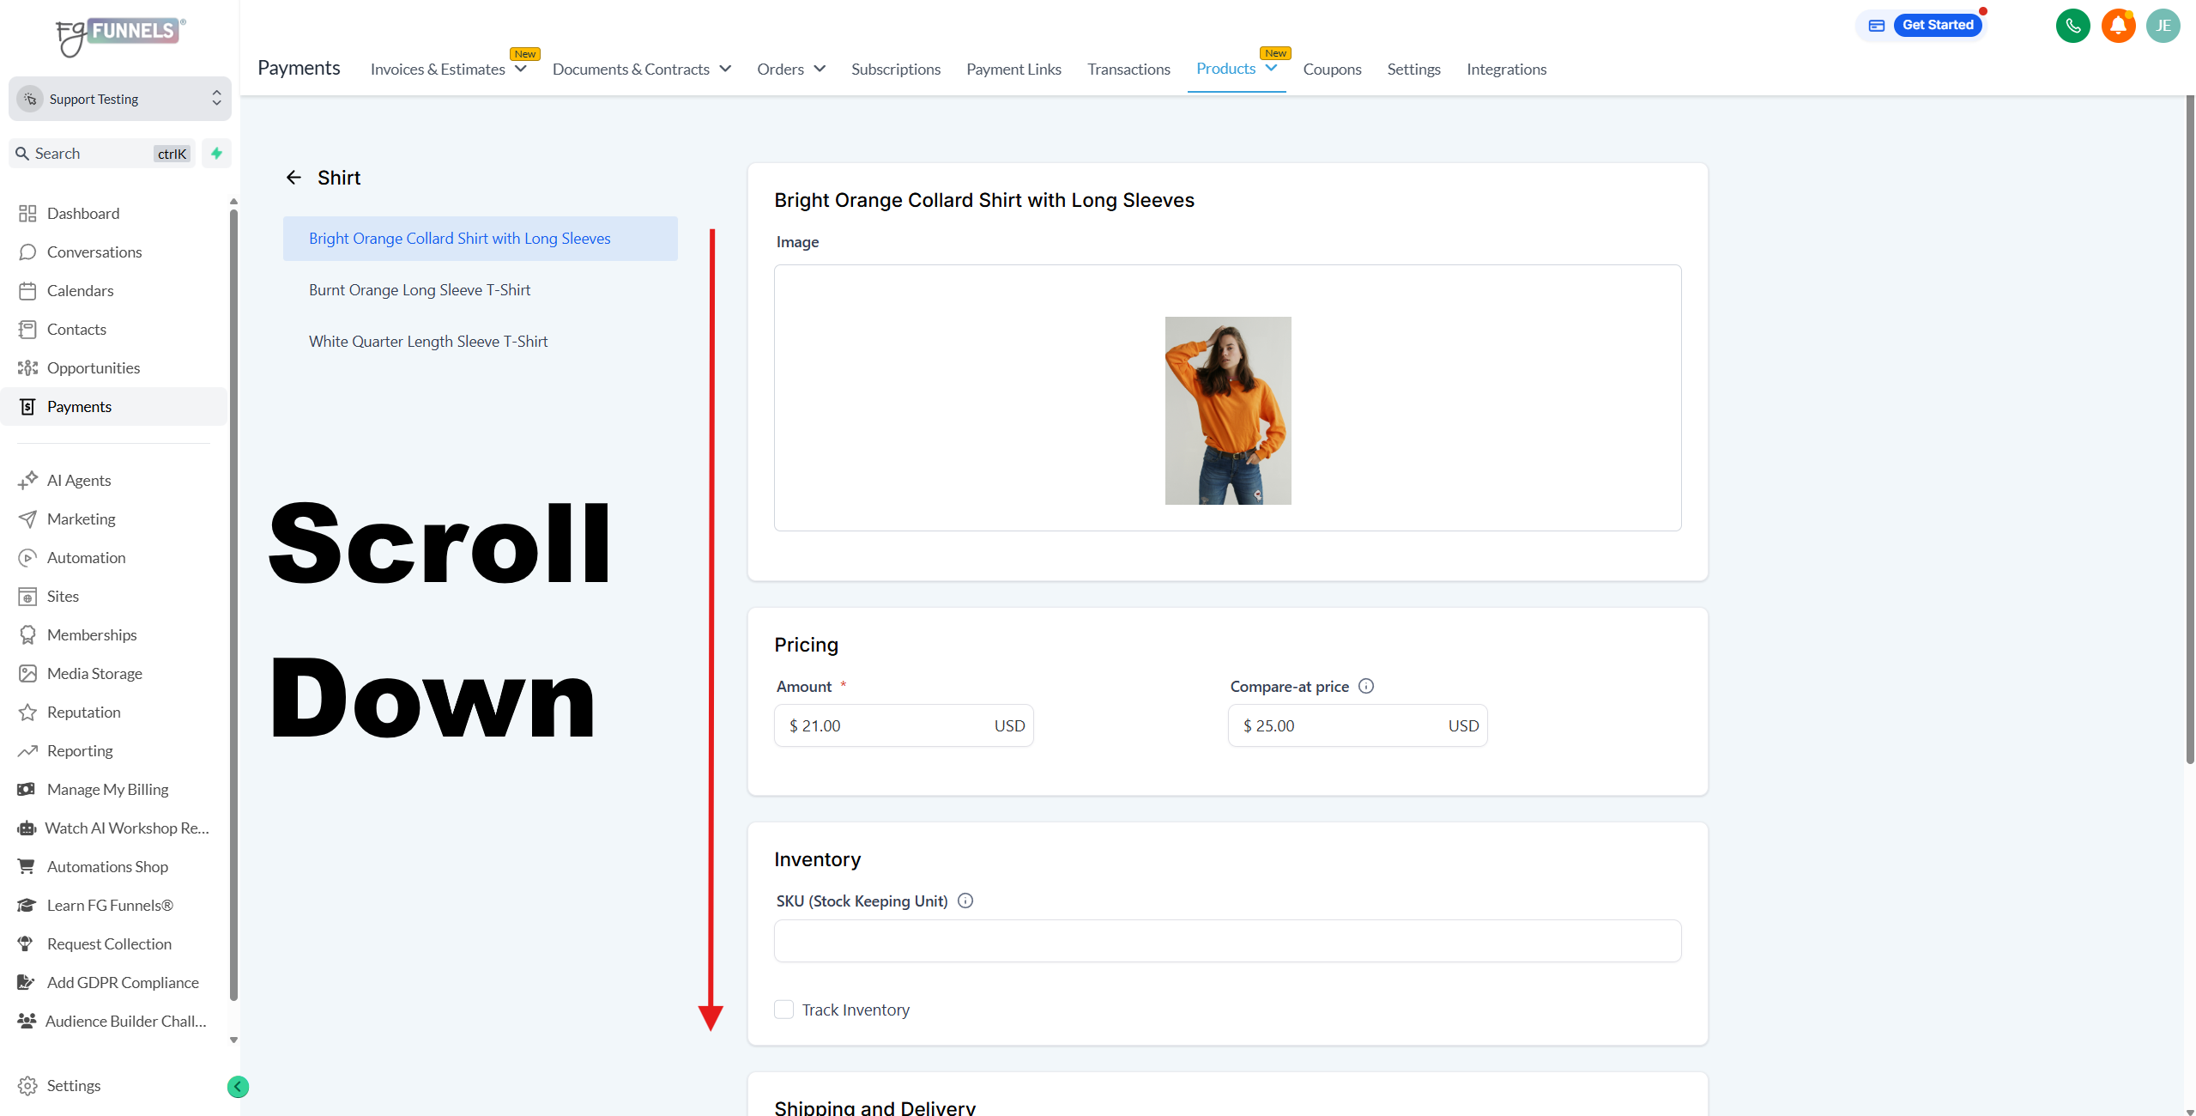Click the green phone call icon
2196x1116 pixels.
pyautogui.click(x=2072, y=26)
